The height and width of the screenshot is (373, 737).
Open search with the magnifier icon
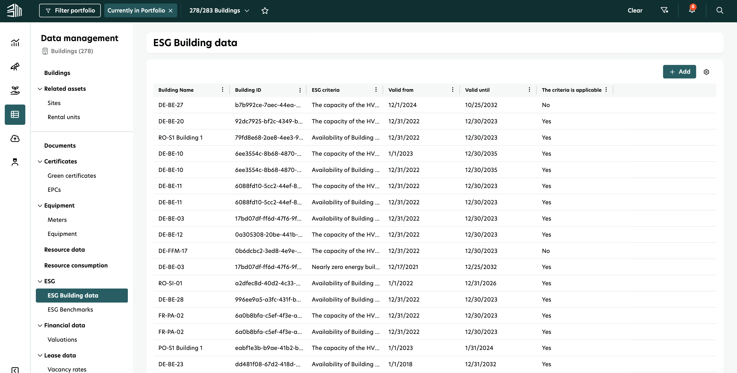pyautogui.click(x=720, y=10)
